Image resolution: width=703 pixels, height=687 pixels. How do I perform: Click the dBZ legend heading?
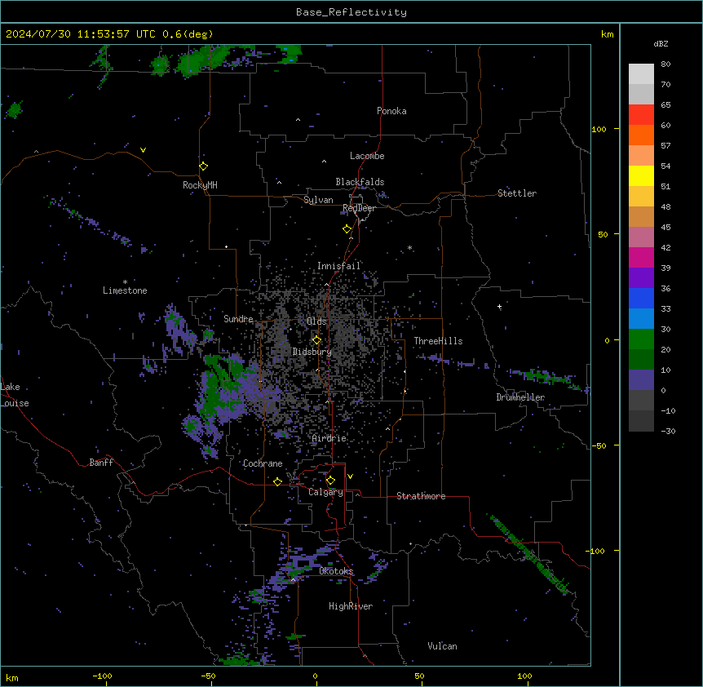pyautogui.click(x=661, y=43)
